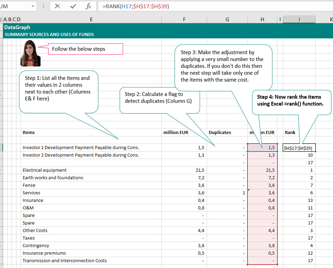
Task: Select the 'Contingency' item cell
Action: 91,245
